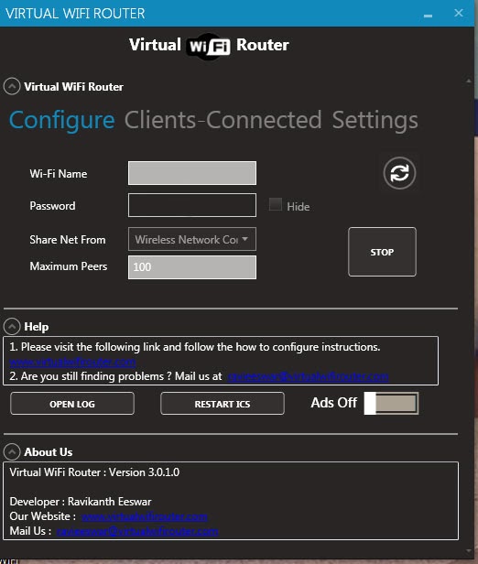Click the STOP button
Viewport: 478px width, 564px height.
tap(382, 252)
